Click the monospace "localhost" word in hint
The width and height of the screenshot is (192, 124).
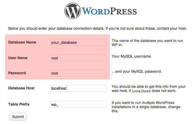click(141, 91)
